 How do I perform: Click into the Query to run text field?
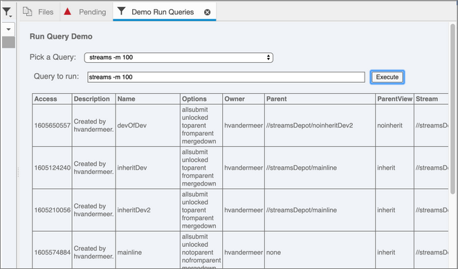[226, 77]
